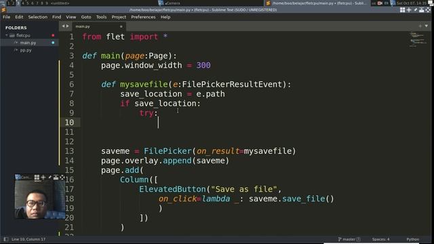434x244 pixels.
Task: Click the Sublime window move cross icon
Action: coord(409,10)
